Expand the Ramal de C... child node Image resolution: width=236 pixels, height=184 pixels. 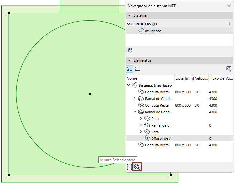[141, 125]
